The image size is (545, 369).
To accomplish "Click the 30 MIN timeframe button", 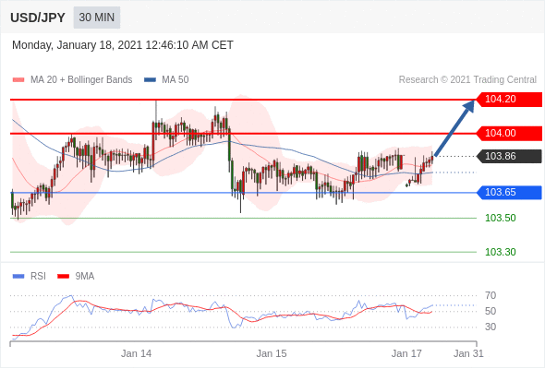I will tap(97, 18).
